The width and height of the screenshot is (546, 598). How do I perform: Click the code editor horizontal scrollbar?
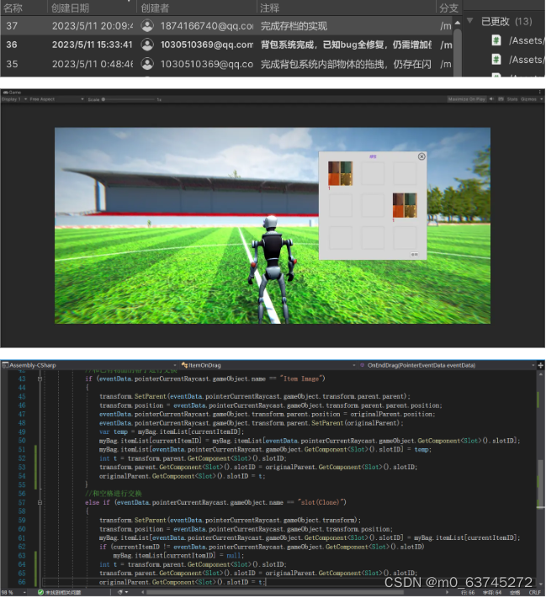click(275, 592)
